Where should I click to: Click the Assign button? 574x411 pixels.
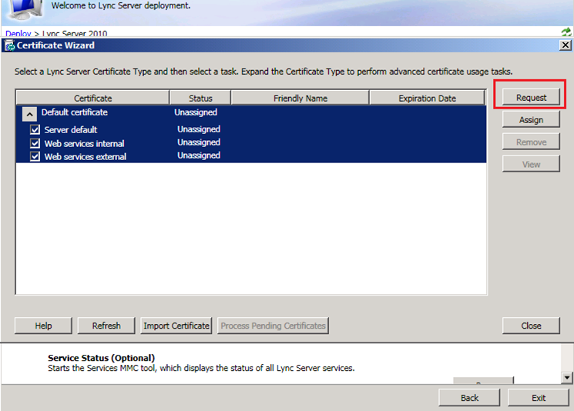pyautogui.click(x=531, y=120)
